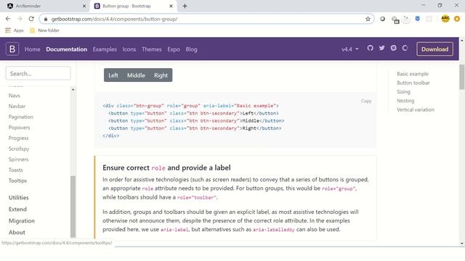Click the Left button in the group
The image size is (465, 261).
click(113, 75)
